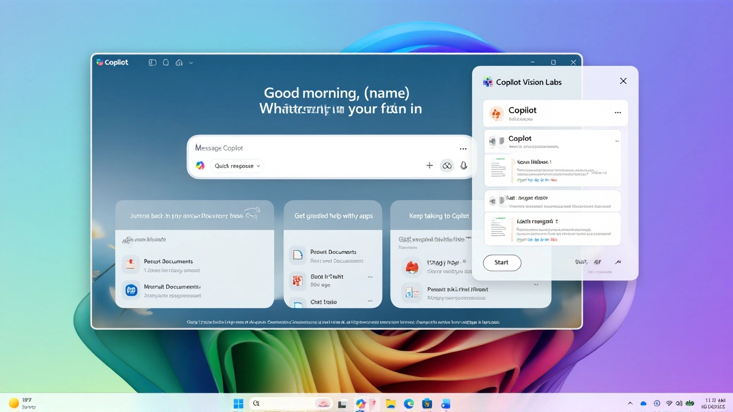Viewport: 733px width, 412px height.
Task: Launch Microsoft Edge from the taskbar
Action: pos(409,403)
